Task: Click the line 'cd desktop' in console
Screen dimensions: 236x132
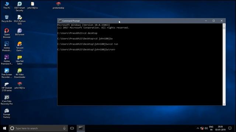Action: tap(77, 33)
